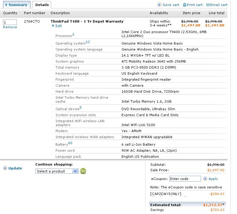Click the -$284.43 coupon discount amount

[217, 194]
